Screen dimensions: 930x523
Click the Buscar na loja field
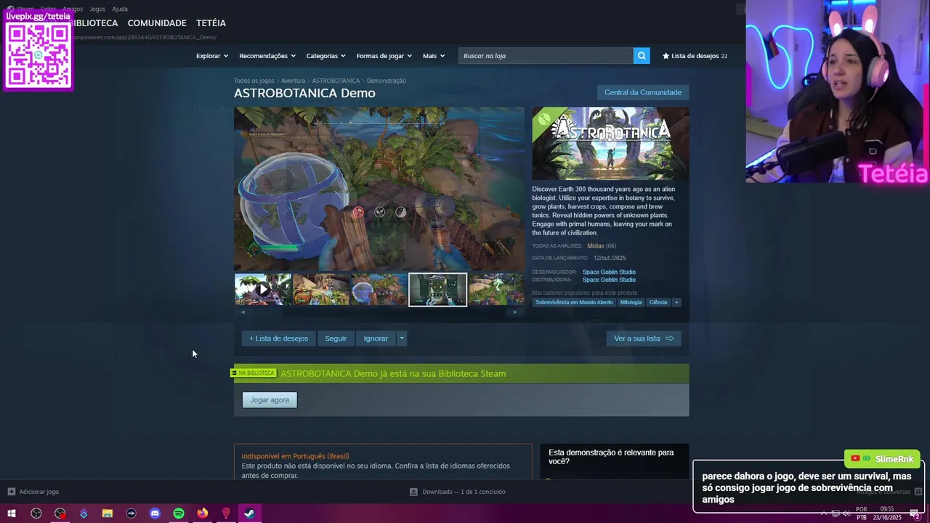[x=546, y=56]
